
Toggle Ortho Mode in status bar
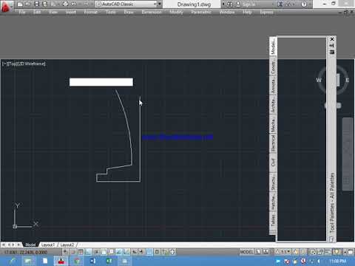coord(89,252)
